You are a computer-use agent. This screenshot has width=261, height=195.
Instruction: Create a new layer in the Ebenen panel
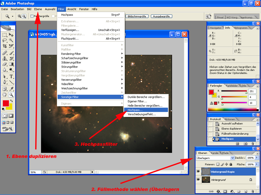[246, 191]
